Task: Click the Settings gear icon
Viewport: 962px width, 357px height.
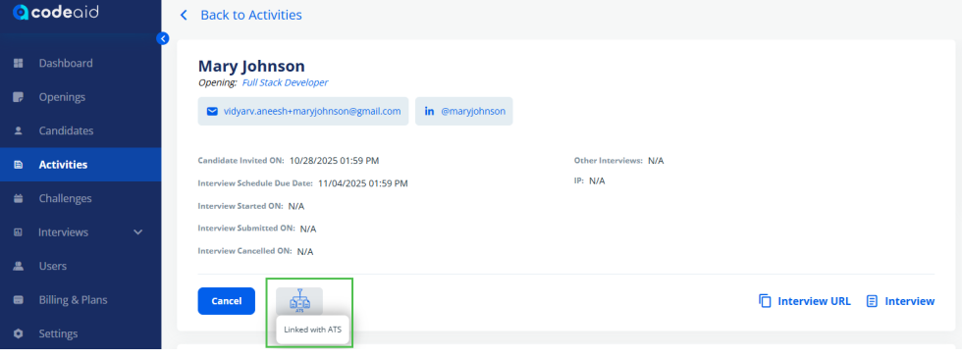Action: 19,333
